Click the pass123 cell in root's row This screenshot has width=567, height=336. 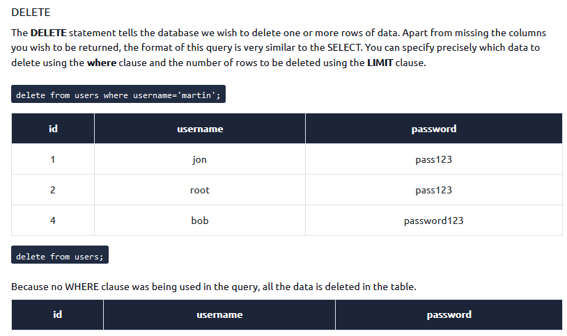pos(433,190)
